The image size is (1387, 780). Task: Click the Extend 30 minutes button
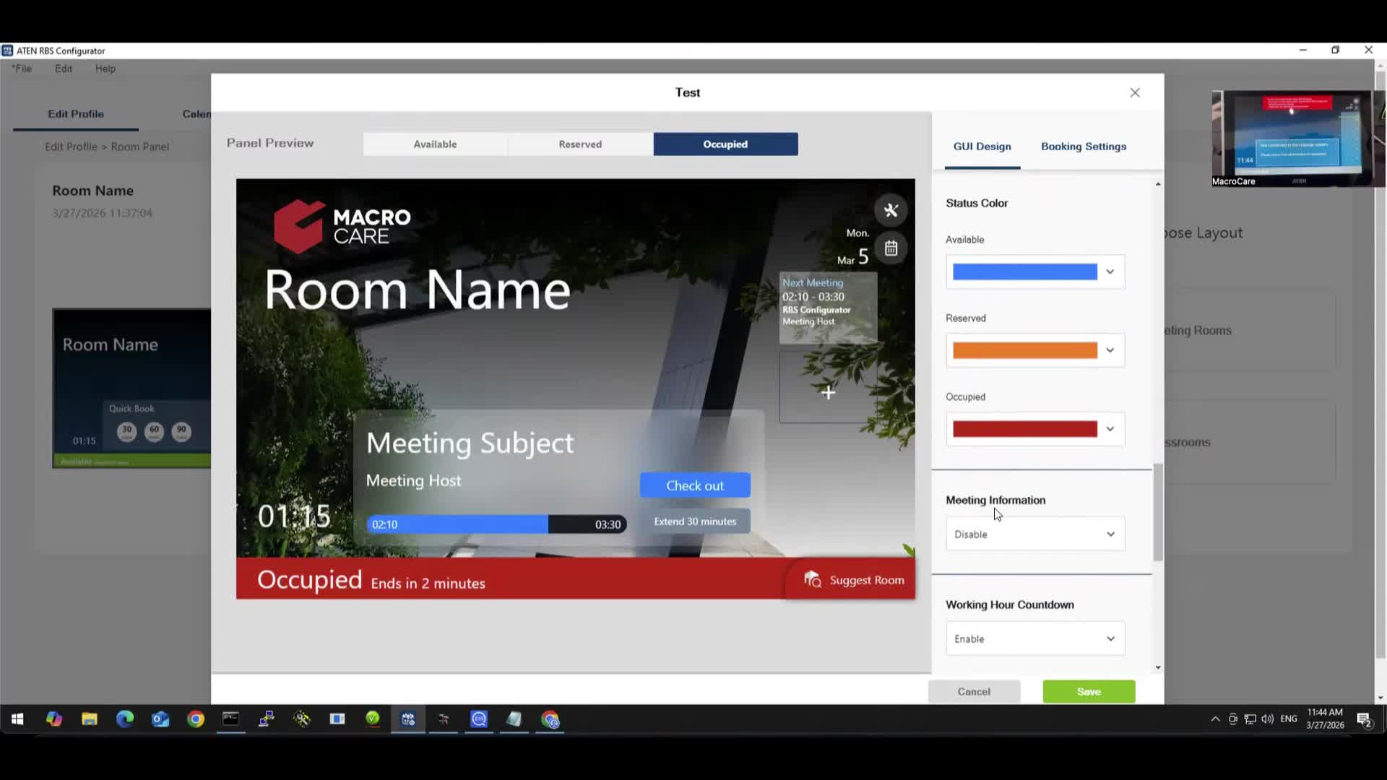[694, 521]
